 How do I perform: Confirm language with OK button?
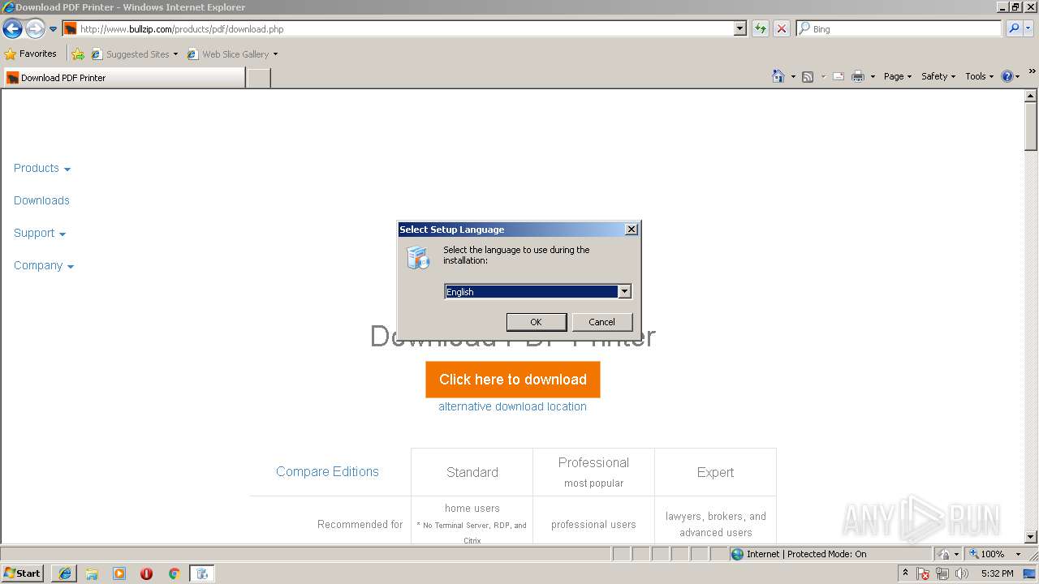point(536,322)
